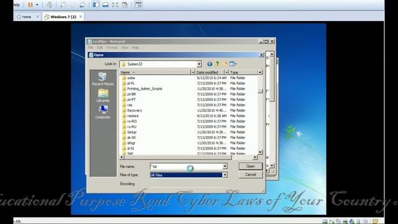
Task: Click file list scroll left arrow
Action: click(x=122, y=157)
